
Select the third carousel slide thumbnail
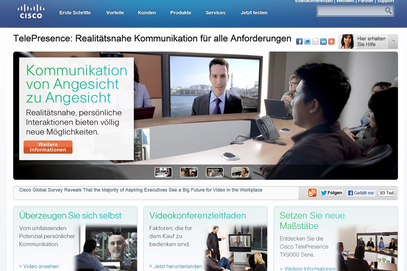(214, 172)
